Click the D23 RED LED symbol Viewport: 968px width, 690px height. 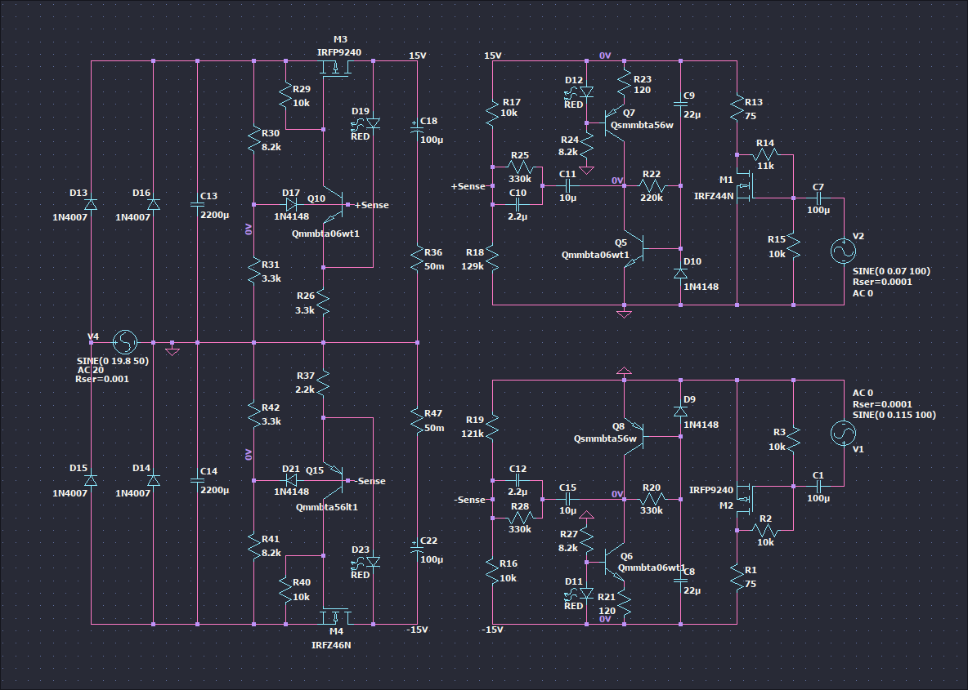tap(369, 563)
